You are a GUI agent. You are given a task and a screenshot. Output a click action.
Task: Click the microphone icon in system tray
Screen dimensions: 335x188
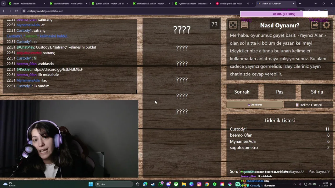[x=300, y=184]
